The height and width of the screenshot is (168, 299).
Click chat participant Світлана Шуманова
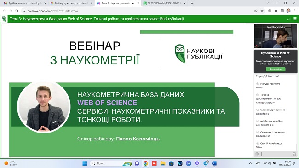[x=272, y=132]
